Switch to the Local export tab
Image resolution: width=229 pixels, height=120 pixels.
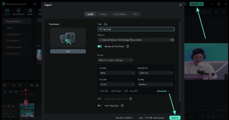(x=90, y=14)
